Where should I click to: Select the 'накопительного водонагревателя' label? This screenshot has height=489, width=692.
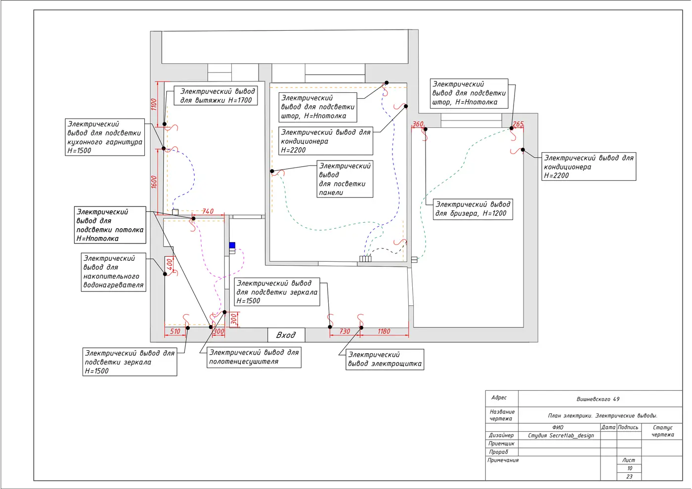114,272
